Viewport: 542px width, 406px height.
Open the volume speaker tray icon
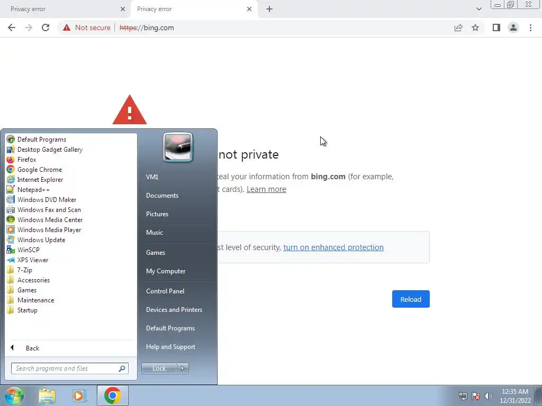(489, 396)
